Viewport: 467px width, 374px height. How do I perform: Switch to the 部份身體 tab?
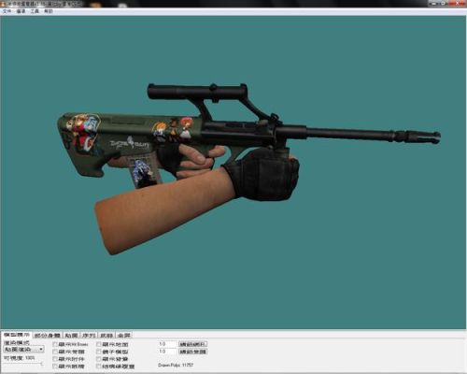pos(47,336)
